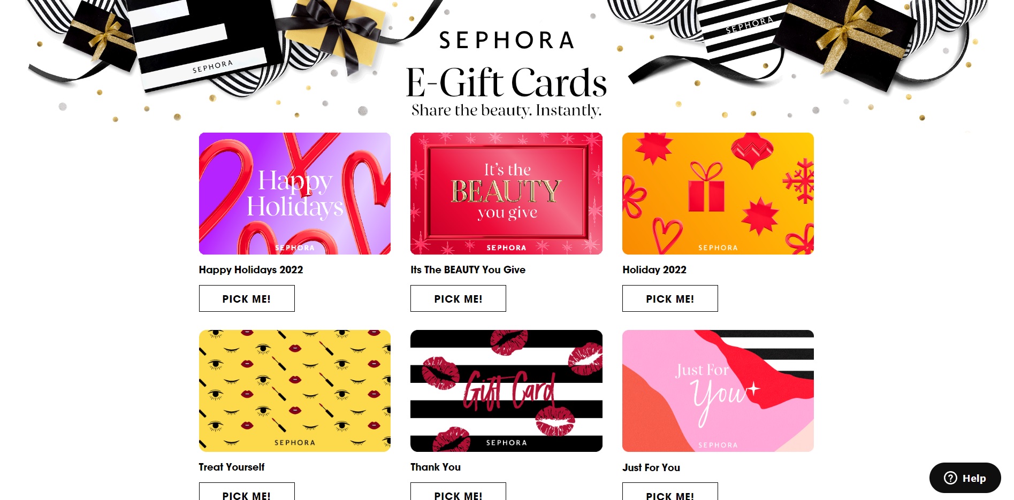Click the Just For You title text
Screen dimensions: 1014x500
point(651,467)
